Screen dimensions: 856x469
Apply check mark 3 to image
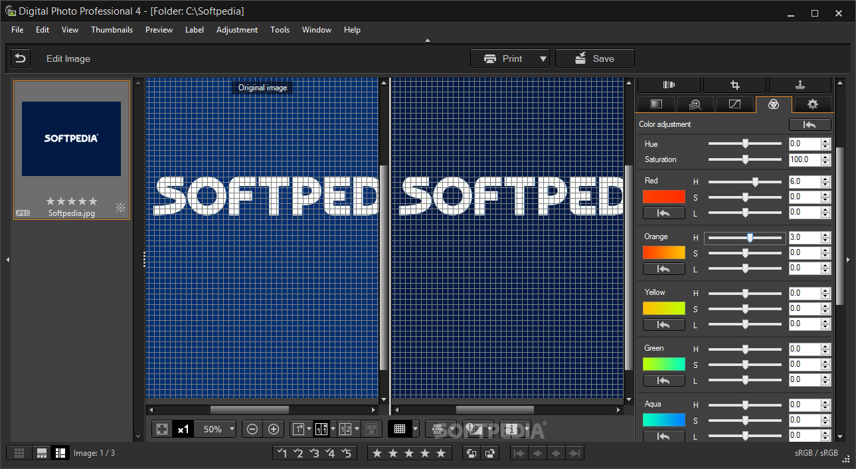(x=314, y=453)
